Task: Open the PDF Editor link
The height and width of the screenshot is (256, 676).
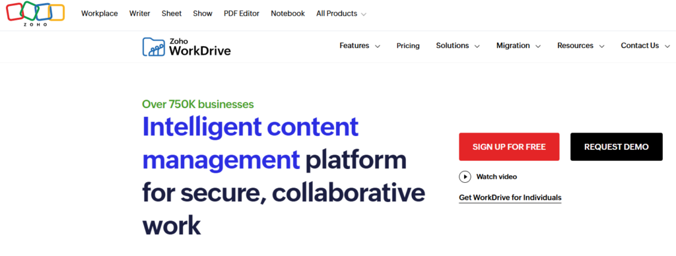Action: (242, 13)
